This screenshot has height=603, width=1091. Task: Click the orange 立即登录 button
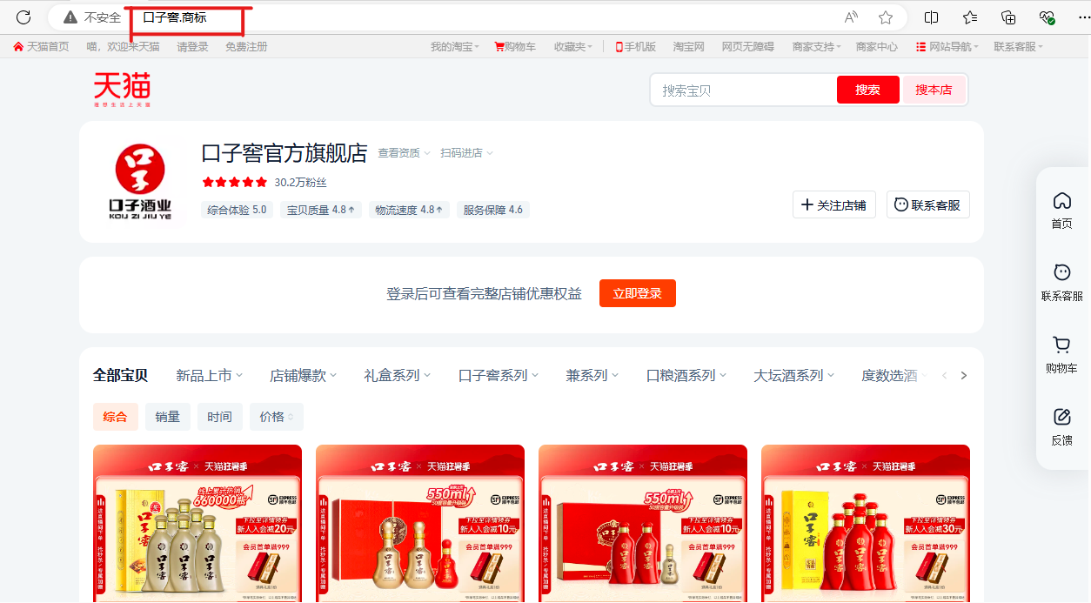(x=638, y=293)
